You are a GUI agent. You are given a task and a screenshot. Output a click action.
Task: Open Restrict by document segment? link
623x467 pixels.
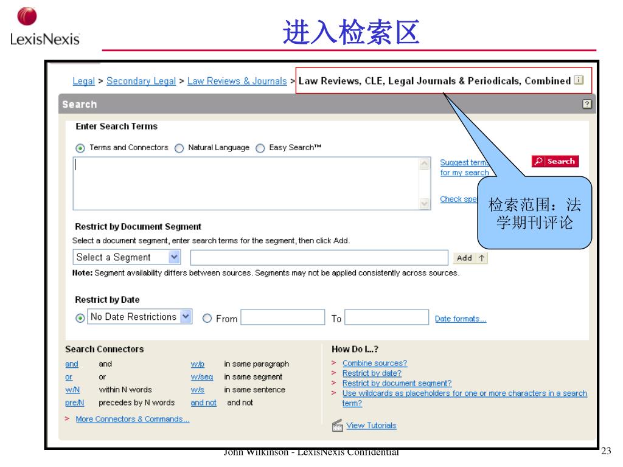(397, 383)
